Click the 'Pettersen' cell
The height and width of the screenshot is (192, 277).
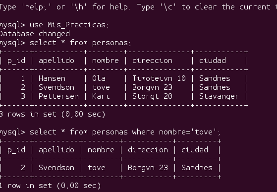tap(58, 96)
